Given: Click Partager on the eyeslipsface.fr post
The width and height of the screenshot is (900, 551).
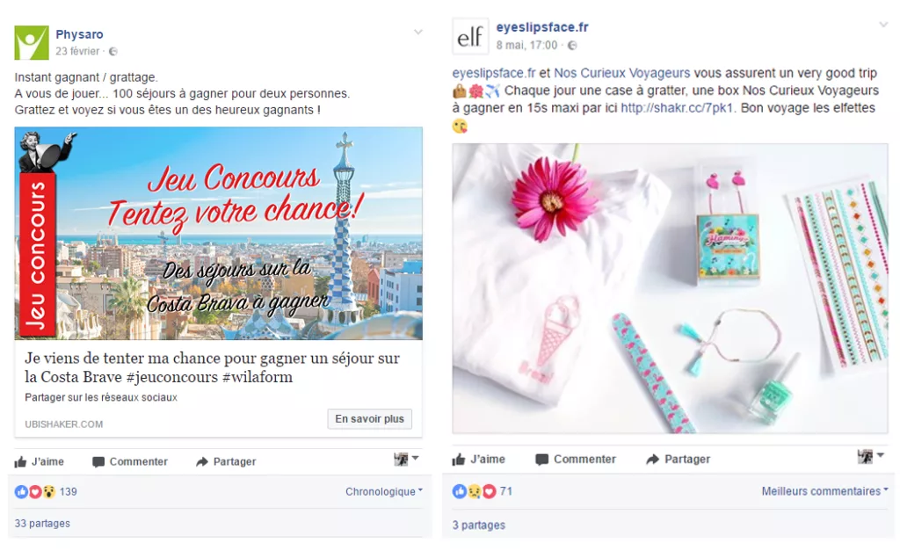Looking at the screenshot, I should tap(678, 459).
